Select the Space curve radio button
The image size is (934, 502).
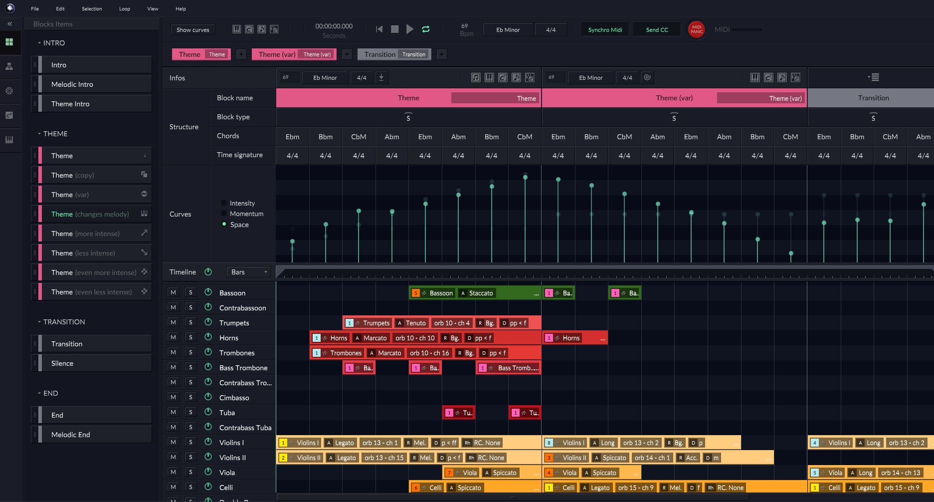[x=224, y=225]
